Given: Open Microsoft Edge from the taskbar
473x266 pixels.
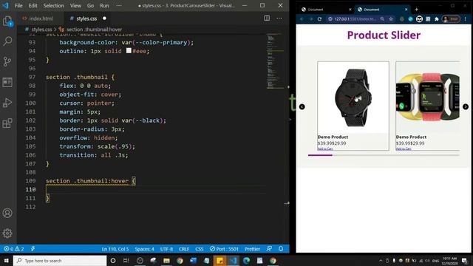Looking at the screenshot, I should tap(246, 261).
